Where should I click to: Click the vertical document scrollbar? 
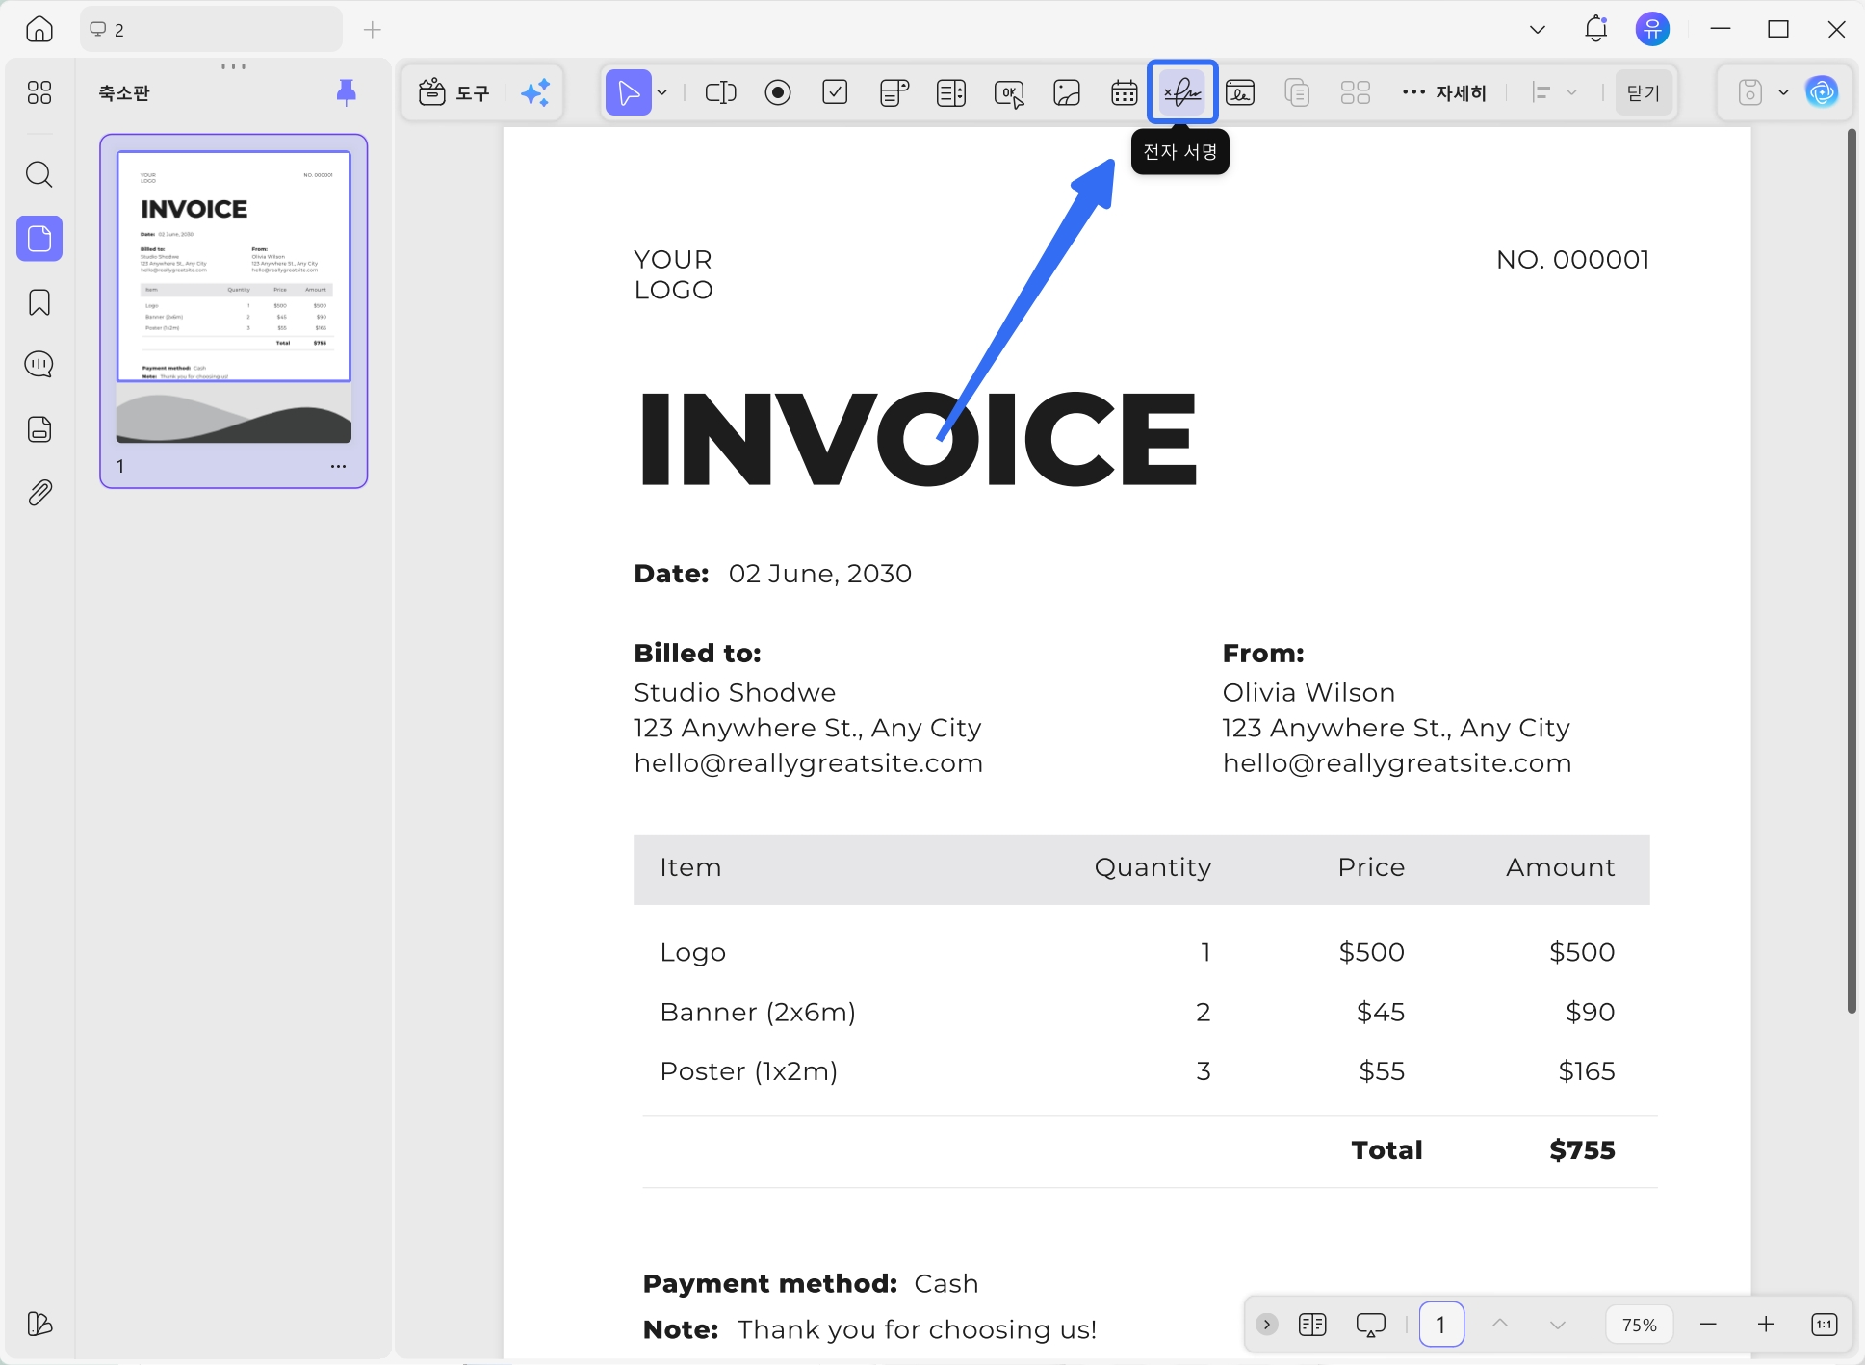1851,570
